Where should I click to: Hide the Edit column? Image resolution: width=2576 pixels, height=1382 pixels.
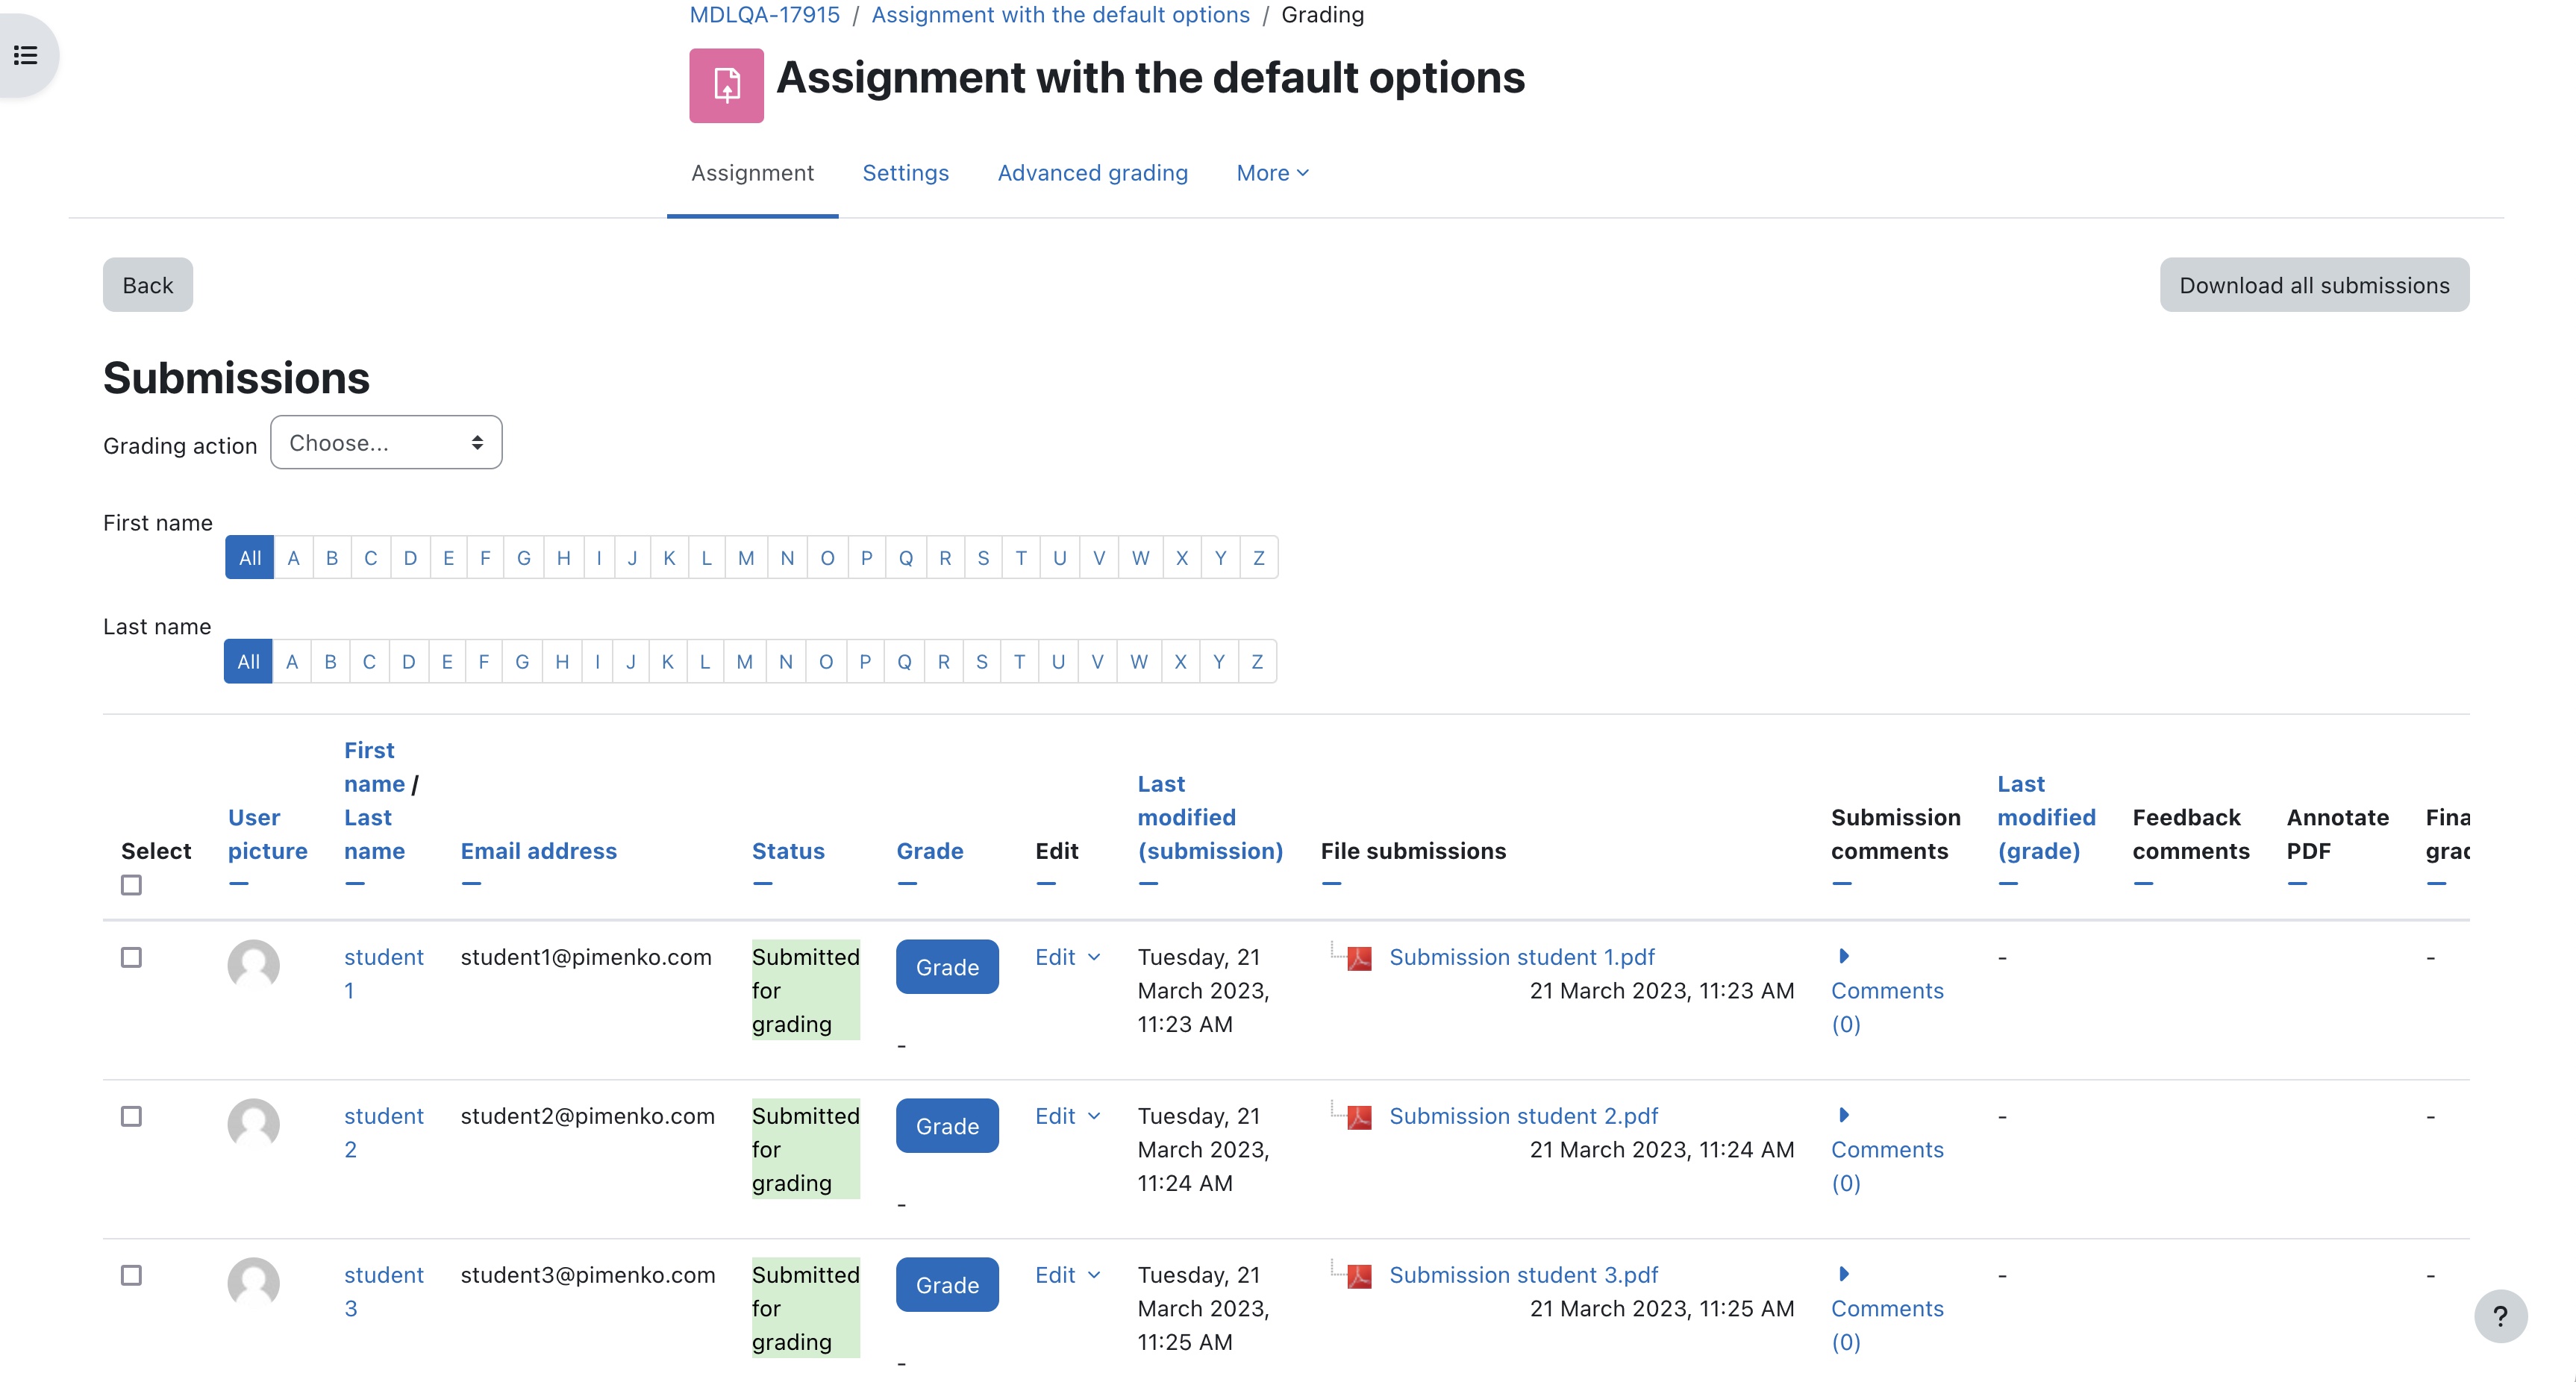[1046, 884]
